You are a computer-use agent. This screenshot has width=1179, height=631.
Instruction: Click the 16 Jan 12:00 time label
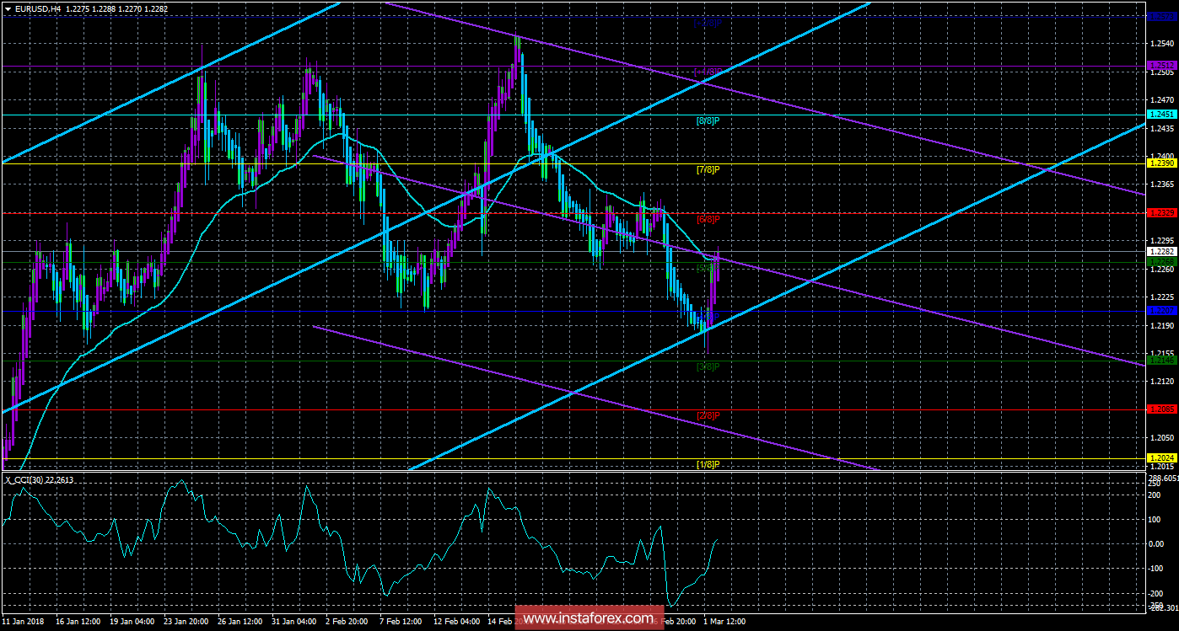[78, 622]
